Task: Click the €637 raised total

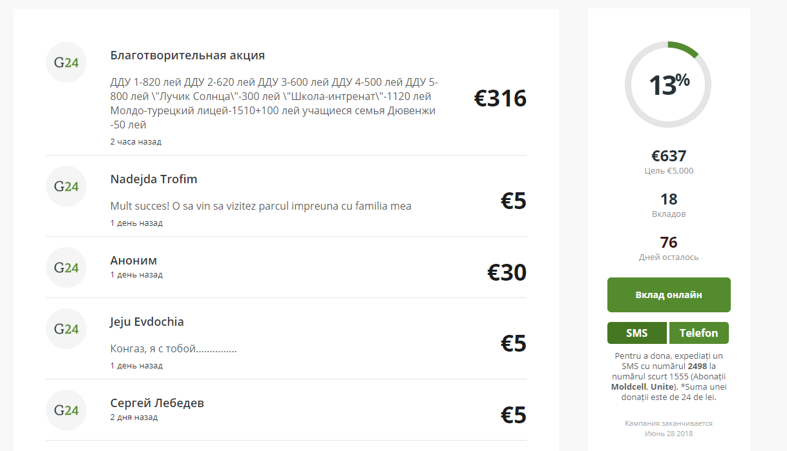Action: tap(669, 156)
